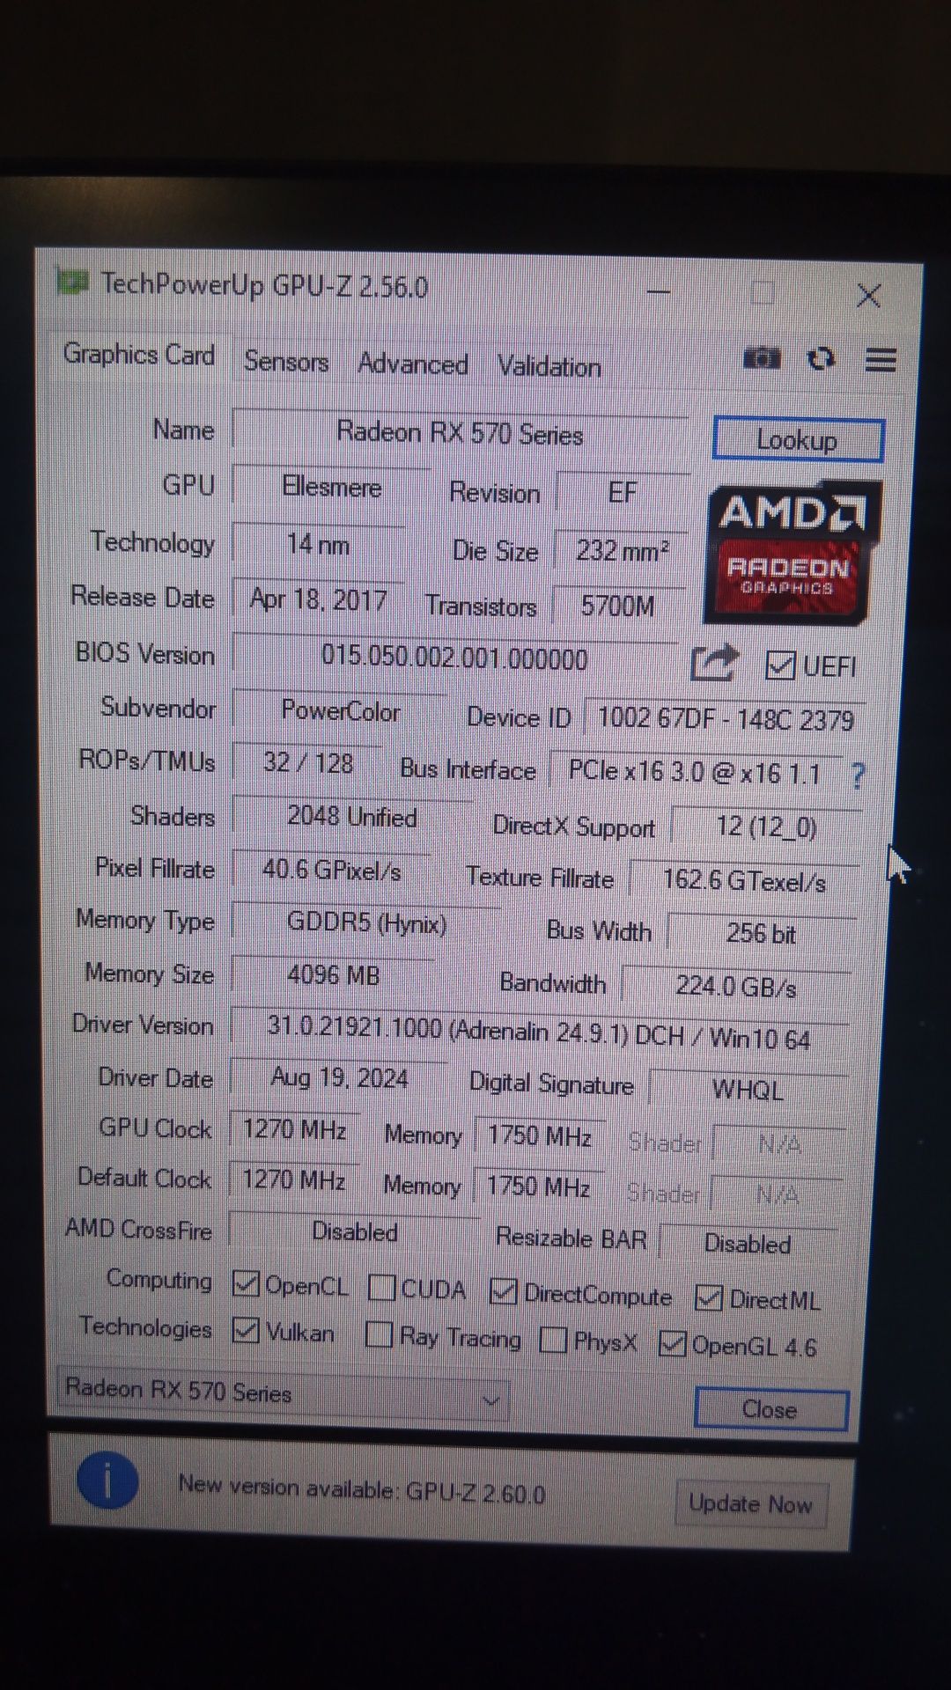Toggle the PhysX checkbox
The image size is (951, 1690).
[x=553, y=1340]
